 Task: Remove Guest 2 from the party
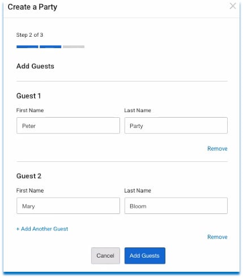click(x=218, y=237)
